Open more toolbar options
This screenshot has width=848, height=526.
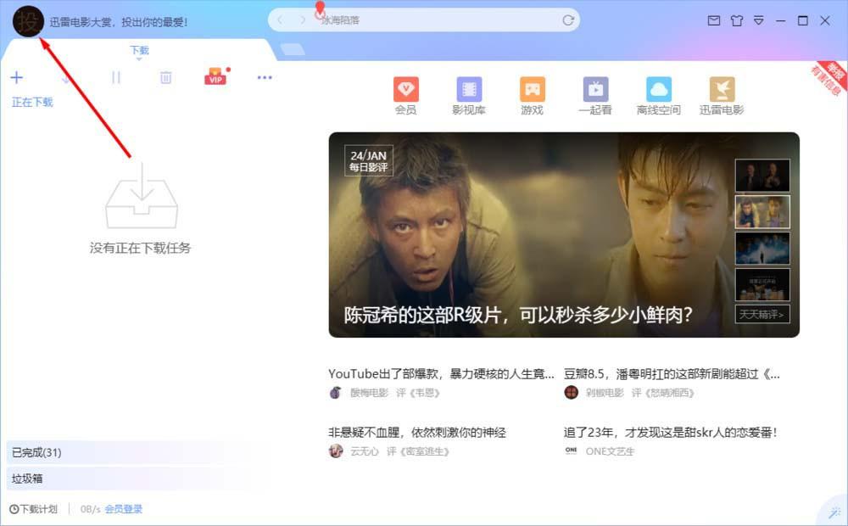265,77
